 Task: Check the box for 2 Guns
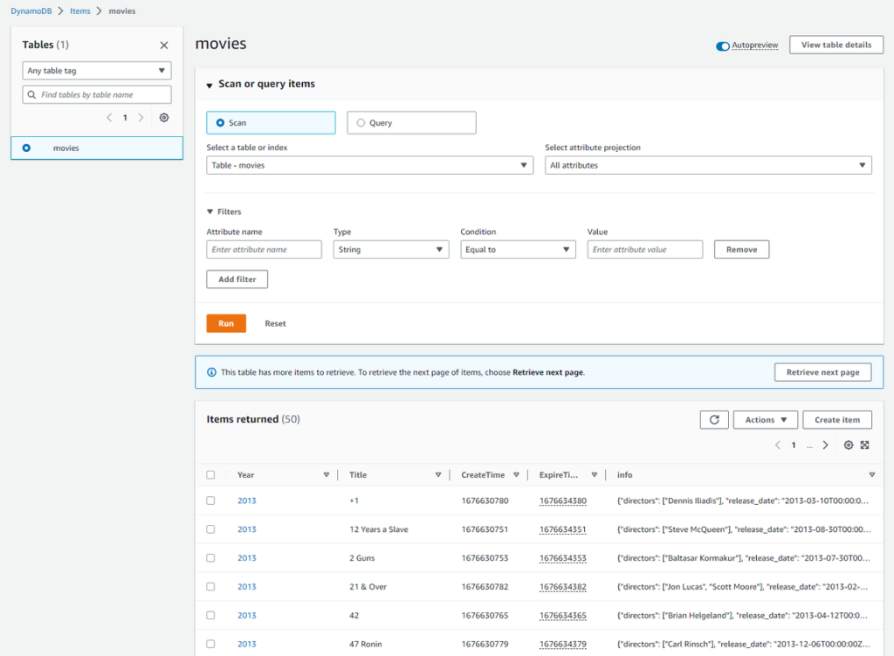pos(210,558)
